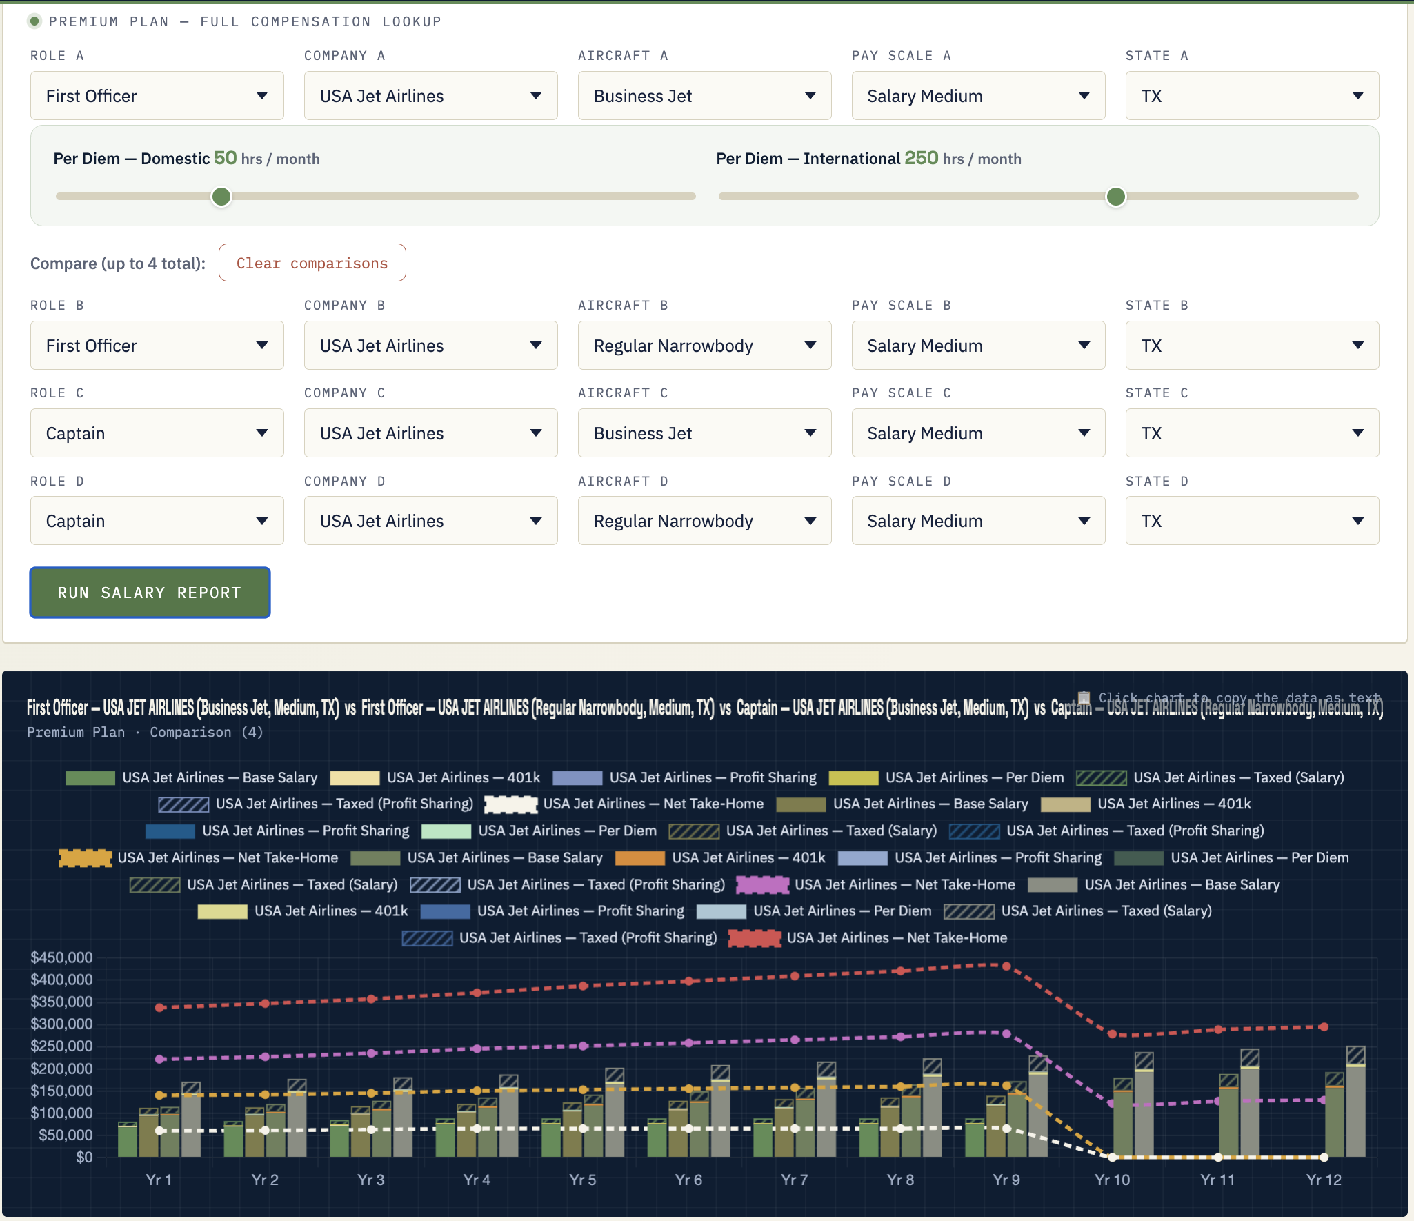Click the '$0' axis value
The width and height of the screenshot is (1414, 1221).
84,1157
